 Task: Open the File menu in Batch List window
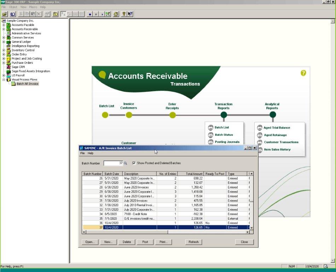coord(82,153)
